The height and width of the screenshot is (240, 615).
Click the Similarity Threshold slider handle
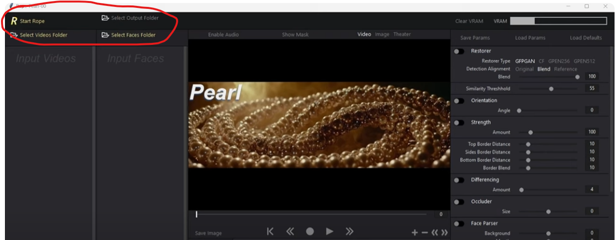(x=551, y=89)
